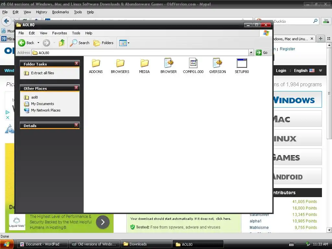Click the ad choices triangle icon
The width and height of the screenshot is (332, 249).
click(x=7, y=112)
